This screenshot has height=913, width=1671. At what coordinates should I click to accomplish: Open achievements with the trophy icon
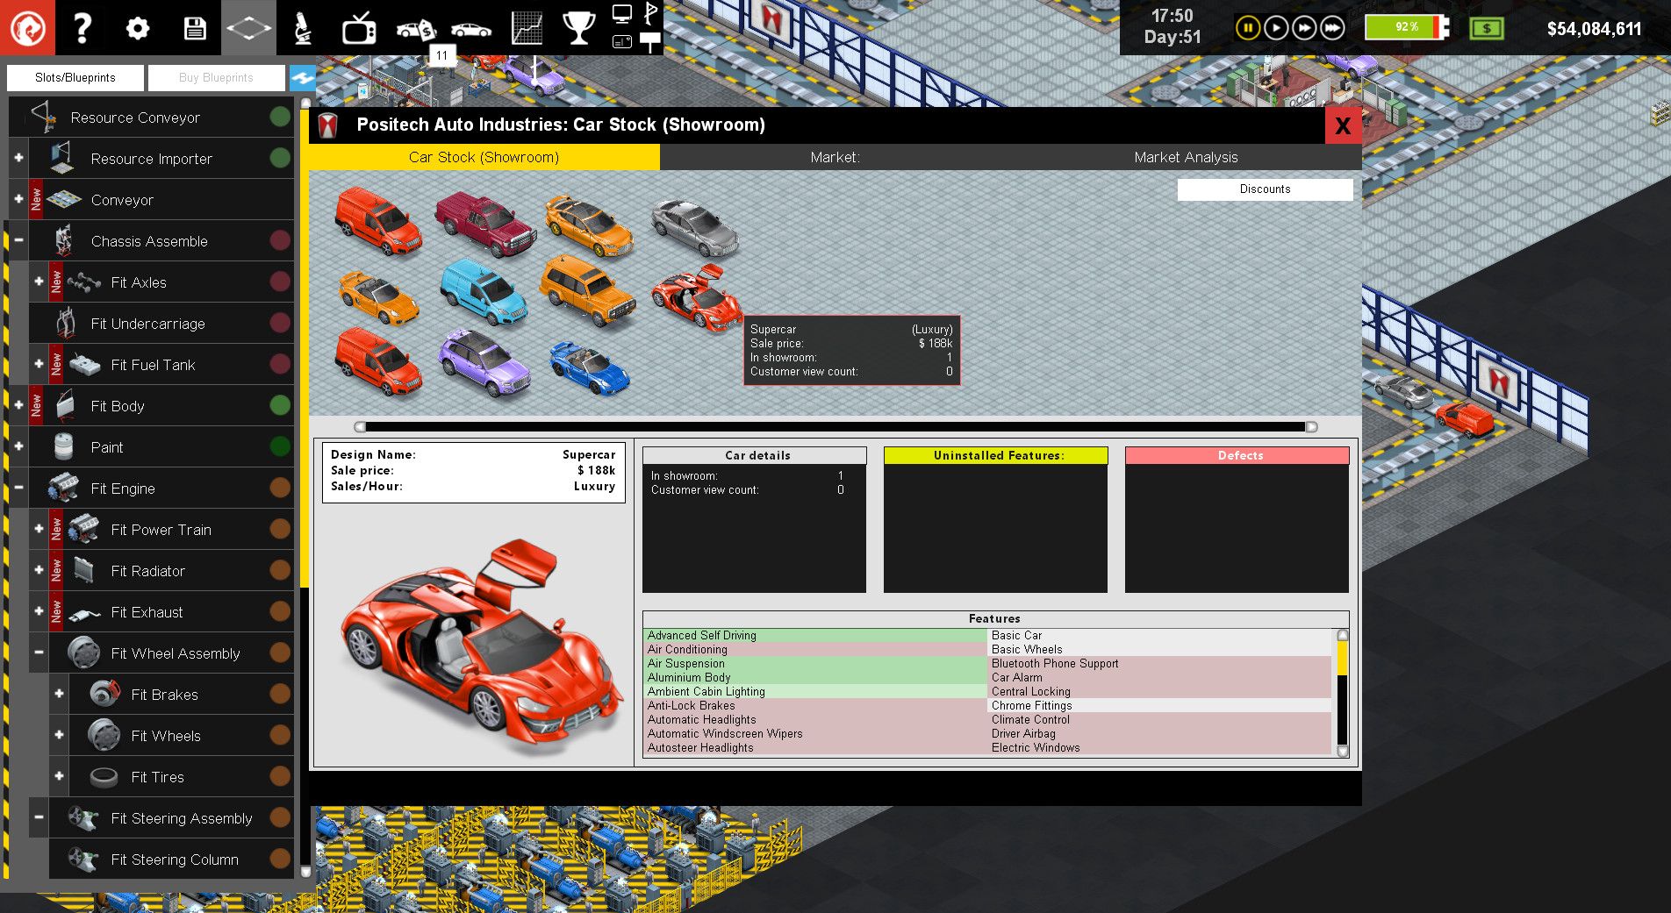coord(578,27)
